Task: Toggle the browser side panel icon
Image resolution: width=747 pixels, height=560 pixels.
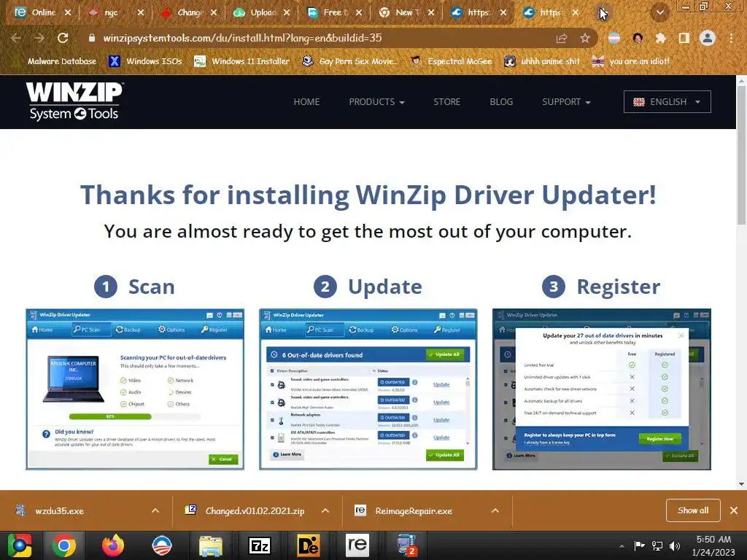Action: point(684,38)
